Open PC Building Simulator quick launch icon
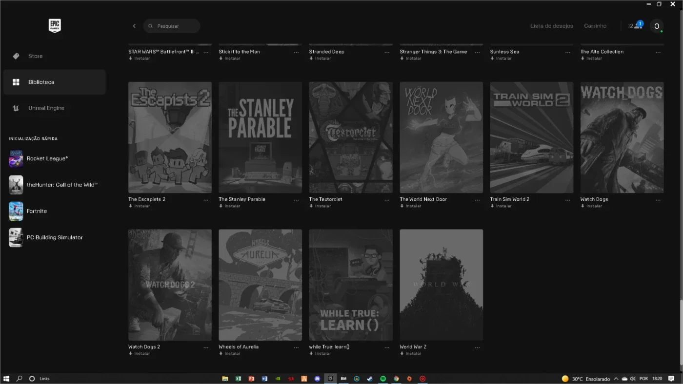This screenshot has height=384, width=683. pos(16,237)
